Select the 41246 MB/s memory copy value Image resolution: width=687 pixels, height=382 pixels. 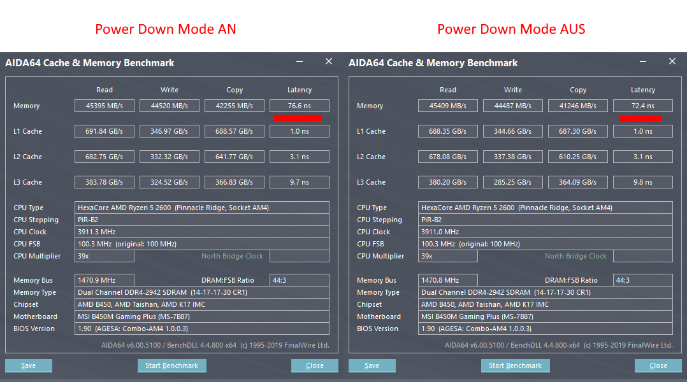pos(578,106)
